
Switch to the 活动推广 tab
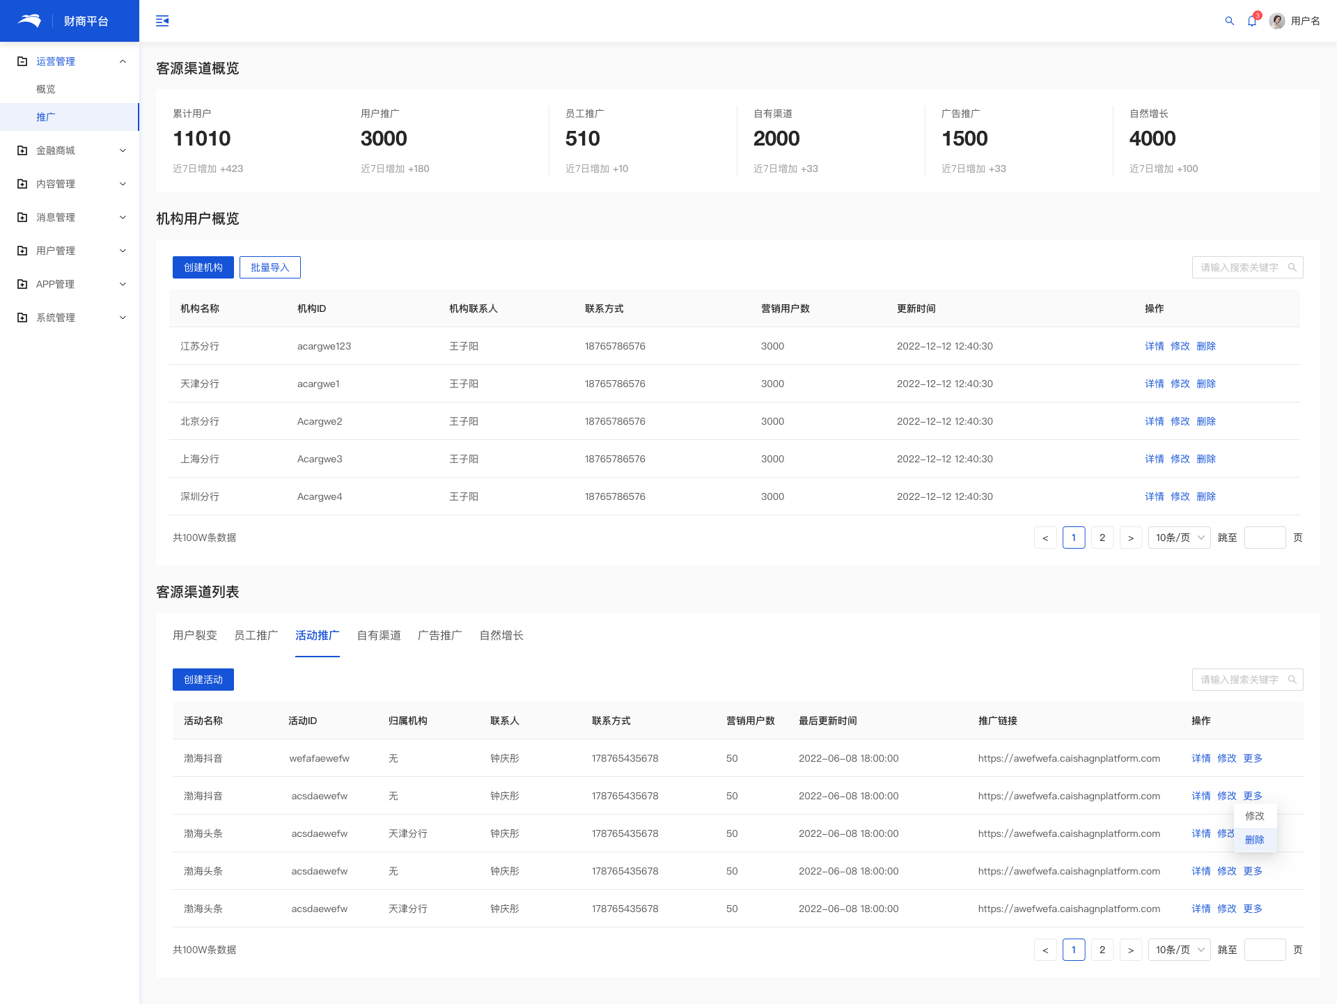point(318,635)
